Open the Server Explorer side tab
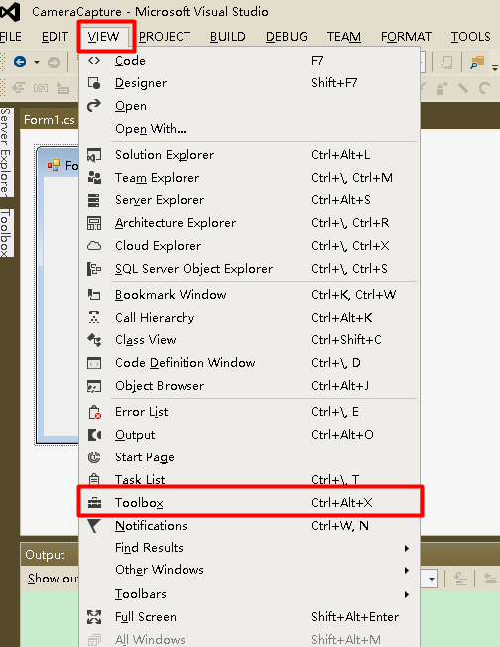Image resolution: width=500 pixels, height=647 pixels. click(x=6, y=153)
